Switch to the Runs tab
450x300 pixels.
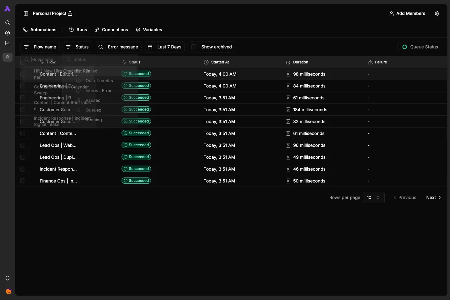[x=78, y=30]
